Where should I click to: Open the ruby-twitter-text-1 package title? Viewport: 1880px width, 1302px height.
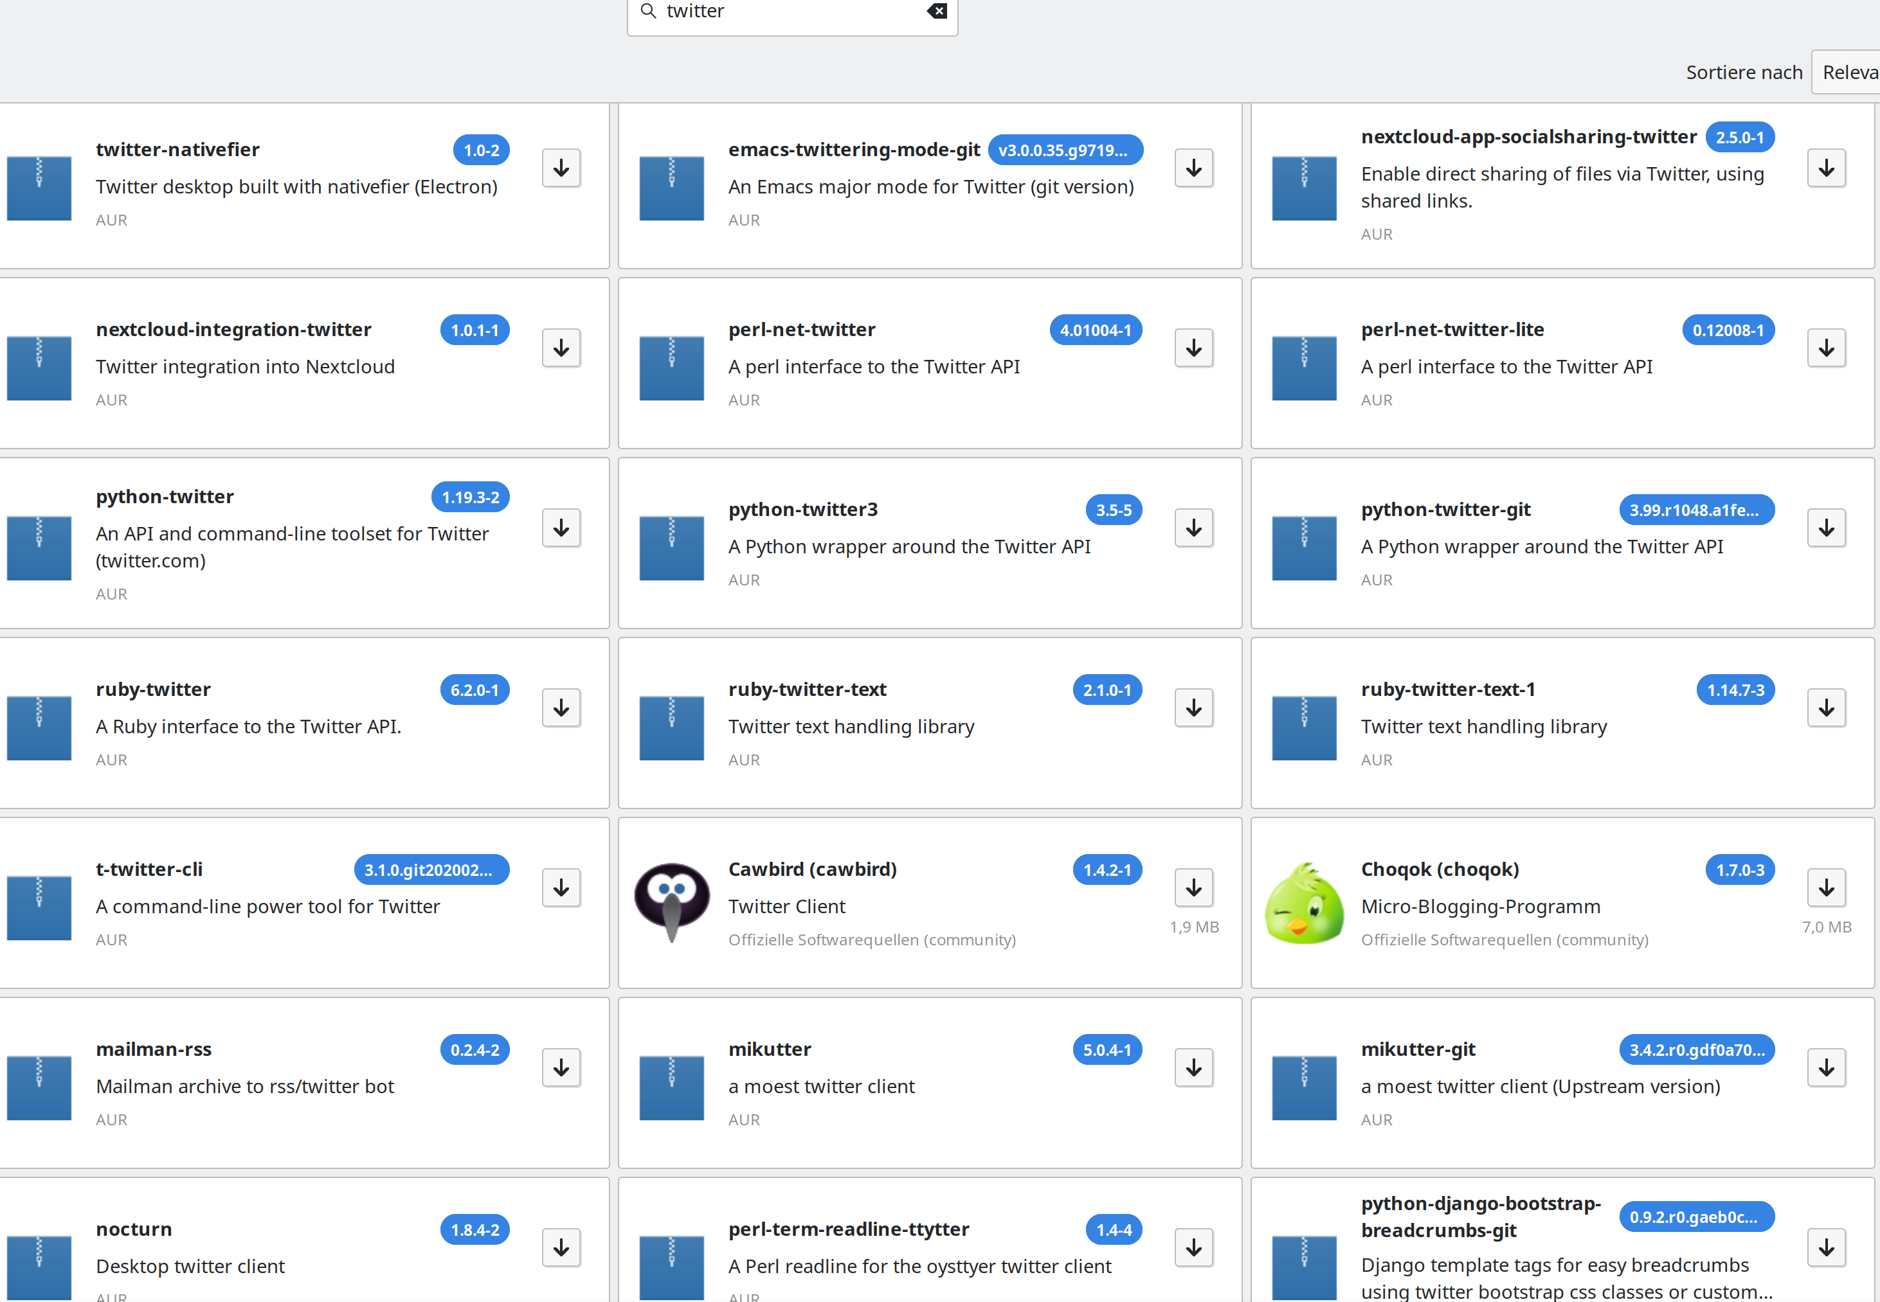point(1447,690)
